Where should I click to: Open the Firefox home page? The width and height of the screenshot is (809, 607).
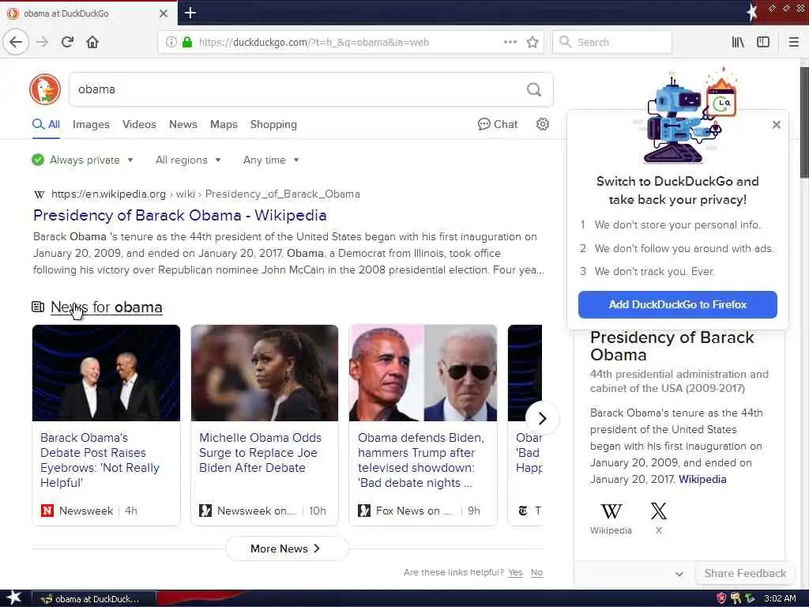[92, 42]
